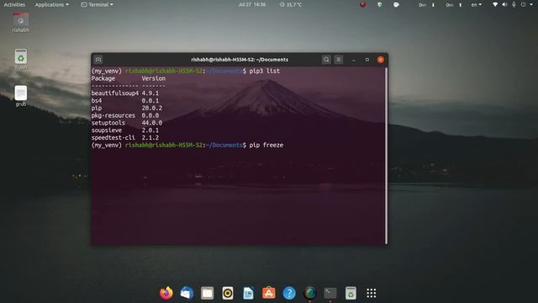
Task: Click the 'setuptools' package name
Action: click(108, 123)
